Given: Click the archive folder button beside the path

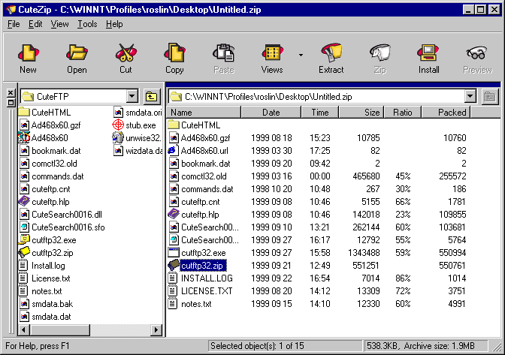Looking at the screenshot, I should point(489,97).
